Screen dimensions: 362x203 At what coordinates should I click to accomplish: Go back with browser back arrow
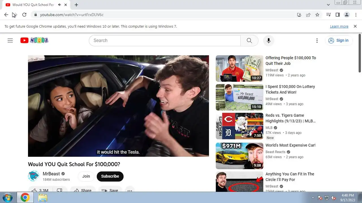pyautogui.click(x=6, y=15)
